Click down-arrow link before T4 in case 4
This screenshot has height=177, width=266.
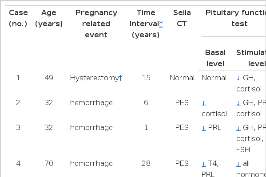[x=204, y=164]
